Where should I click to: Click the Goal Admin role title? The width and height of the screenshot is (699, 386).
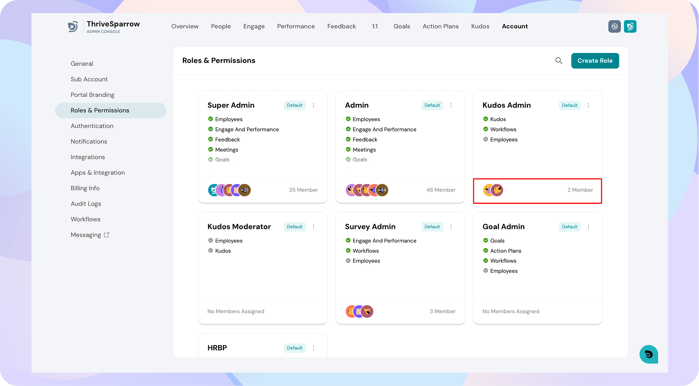pyautogui.click(x=504, y=227)
